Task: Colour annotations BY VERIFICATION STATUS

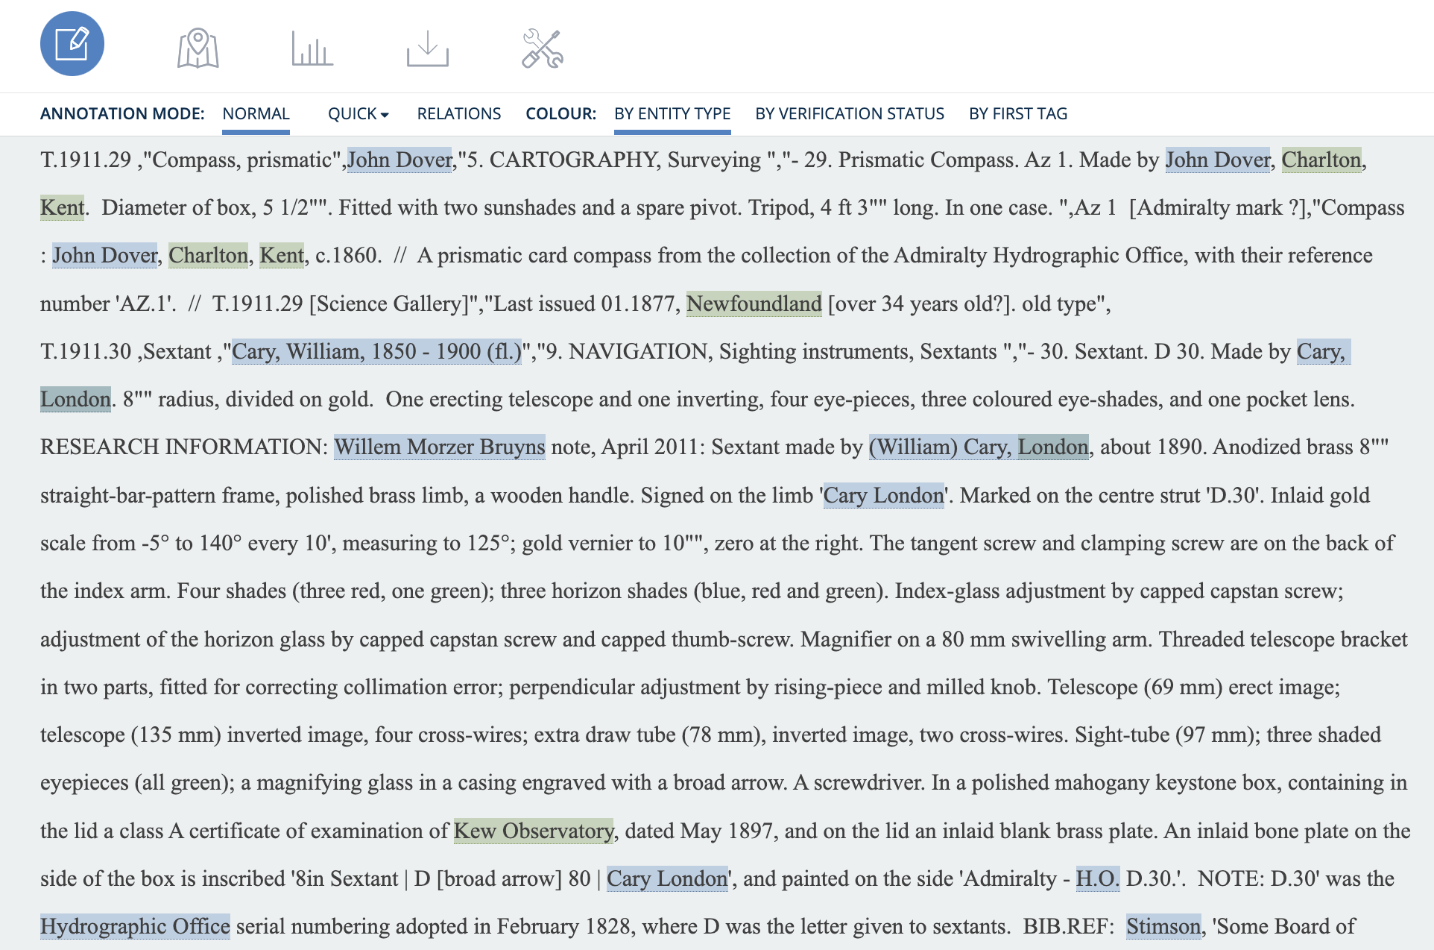Action: [x=849, y=113]
